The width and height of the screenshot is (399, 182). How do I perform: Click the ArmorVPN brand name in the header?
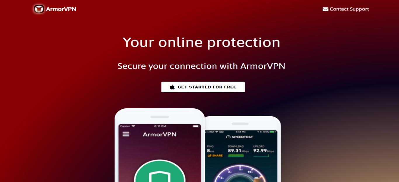coord(61,9)
